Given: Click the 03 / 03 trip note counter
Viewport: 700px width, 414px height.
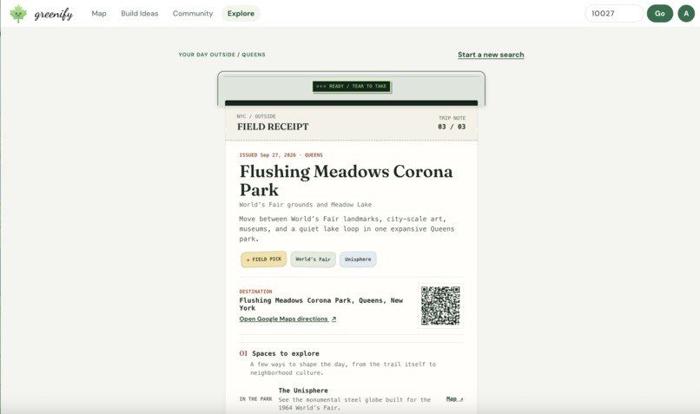Looking at the screenshot, I should [452, 127].
